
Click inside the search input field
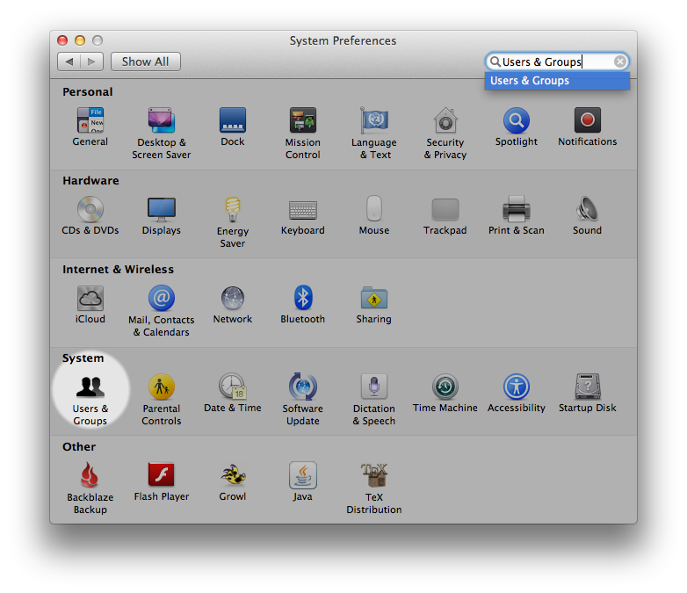(x=553, y=61)
